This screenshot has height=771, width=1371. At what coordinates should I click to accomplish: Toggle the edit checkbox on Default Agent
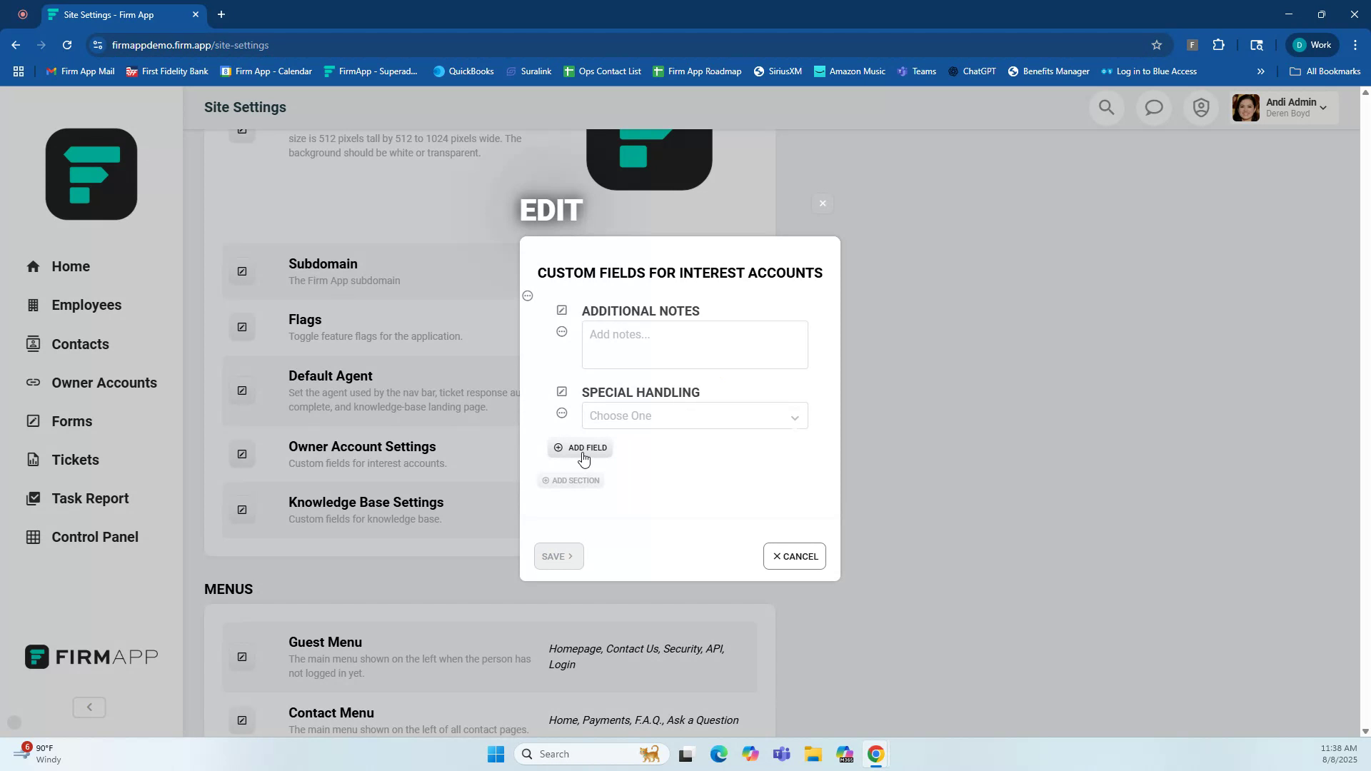(x=242, y=390)
